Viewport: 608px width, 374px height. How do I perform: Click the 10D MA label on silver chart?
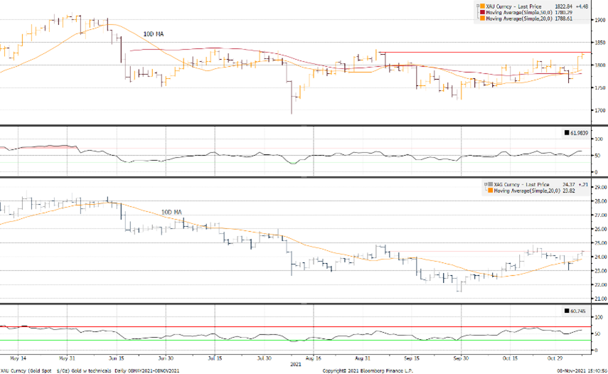coord(171,212)
